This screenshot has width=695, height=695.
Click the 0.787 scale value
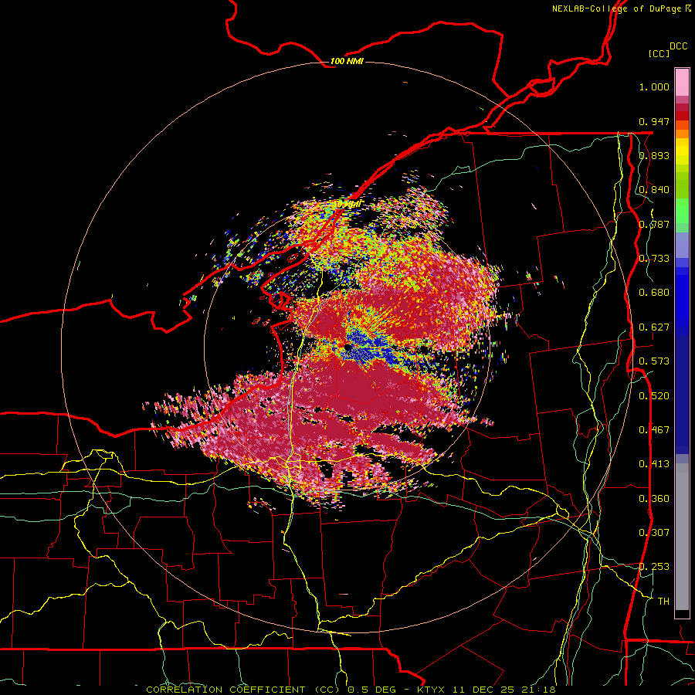point(654,224)
